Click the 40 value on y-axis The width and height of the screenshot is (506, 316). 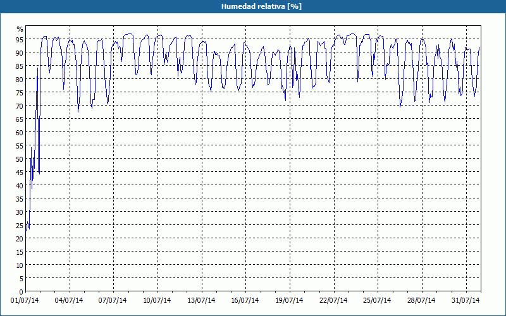click(x=20, y=186)
